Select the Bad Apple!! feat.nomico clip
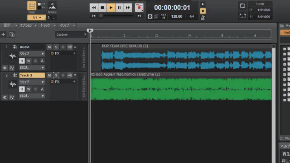Screen dimensions: 290x163 (181, 86)
